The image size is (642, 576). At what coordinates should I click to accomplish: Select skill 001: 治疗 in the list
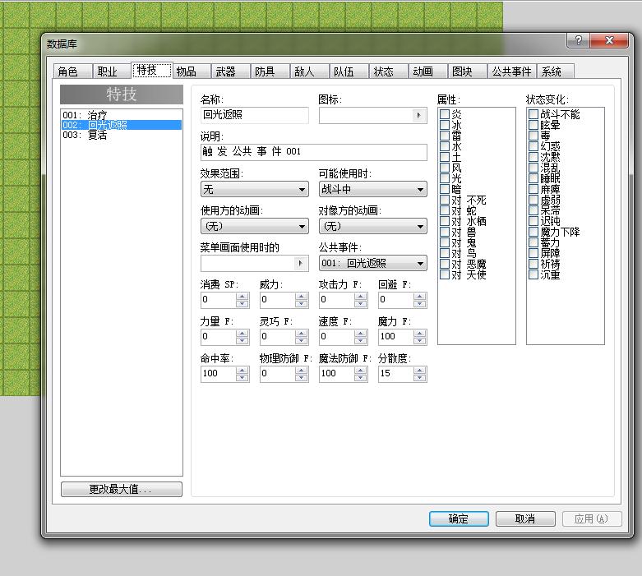click(x=121, y=115)
